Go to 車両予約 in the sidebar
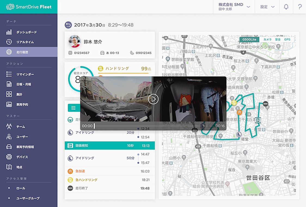The width and height of the screenshot is (306, 207). coord(22,104)
